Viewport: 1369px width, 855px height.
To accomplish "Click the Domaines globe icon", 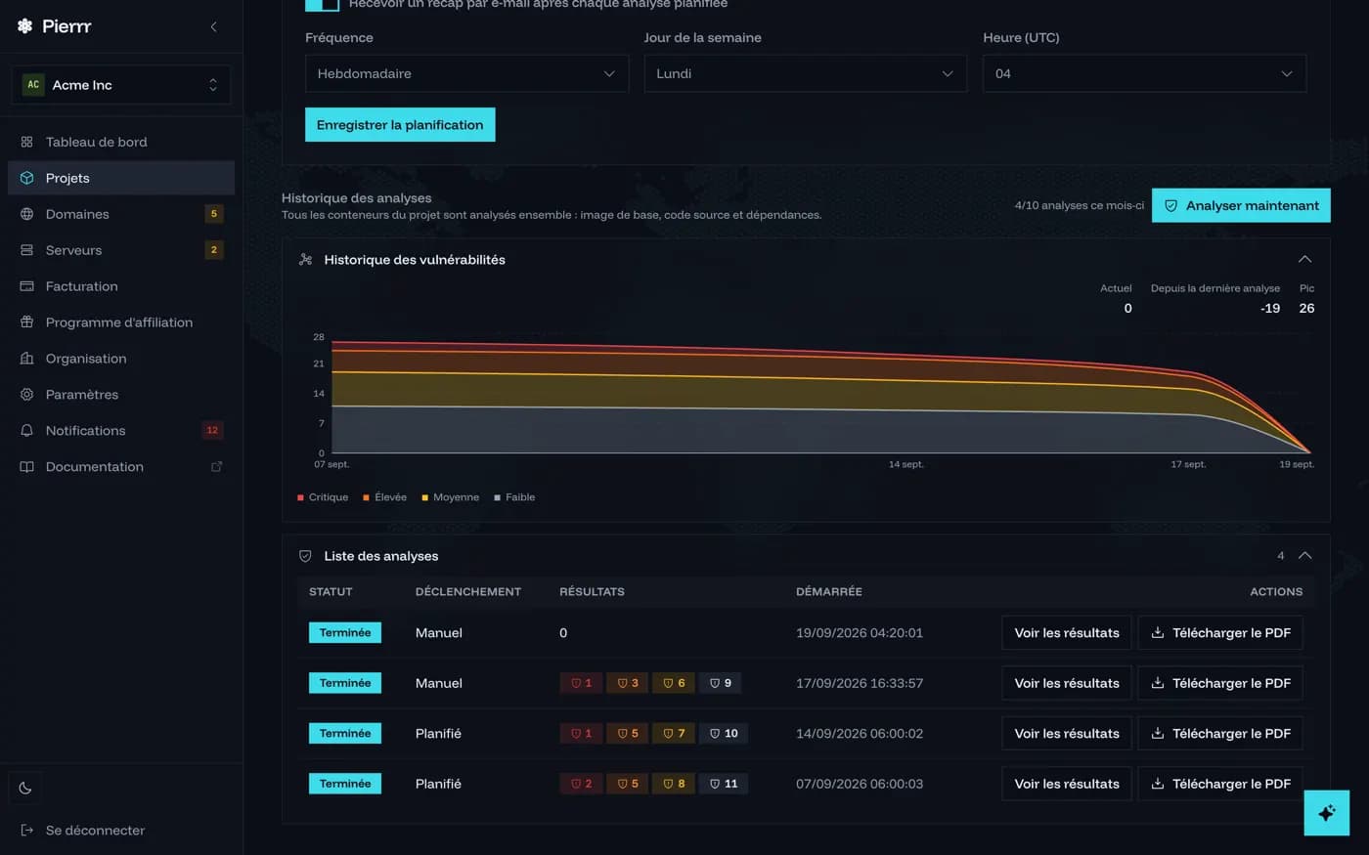I will point(26,214).
